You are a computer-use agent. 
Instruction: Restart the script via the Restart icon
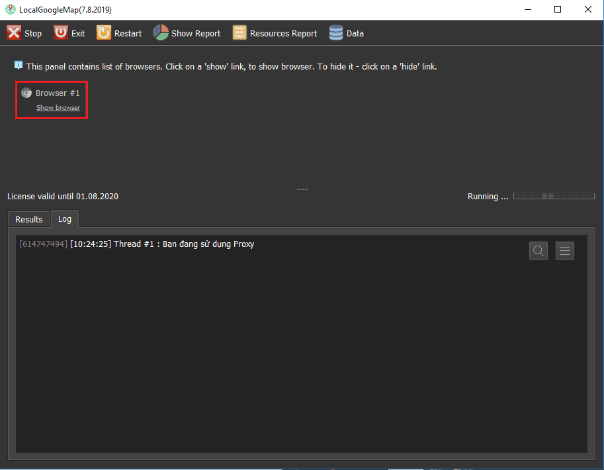click(104, 33)
